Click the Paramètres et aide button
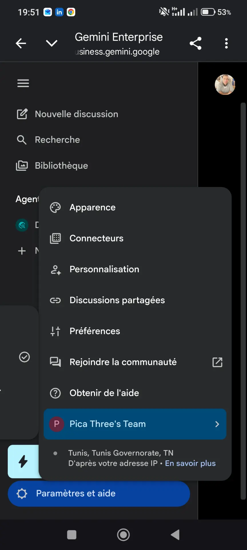This screenshot has width=247, height=550. pyautogui.click(x=99, y=494)
